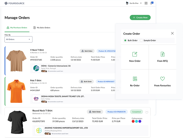
Task: Click Round Neck T-Shirt Bulk Order badge
Action: click(x=95, y=112)
